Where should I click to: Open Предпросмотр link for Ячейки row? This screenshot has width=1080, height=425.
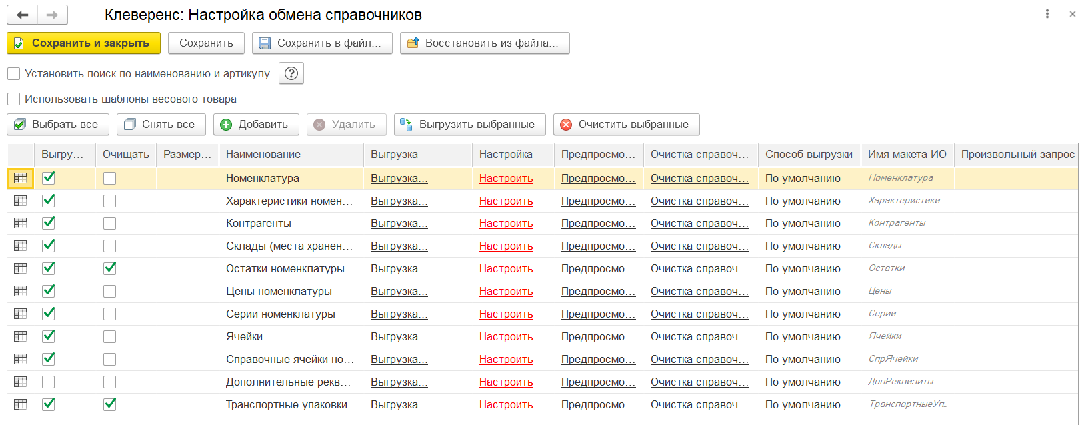pos(598,336)
